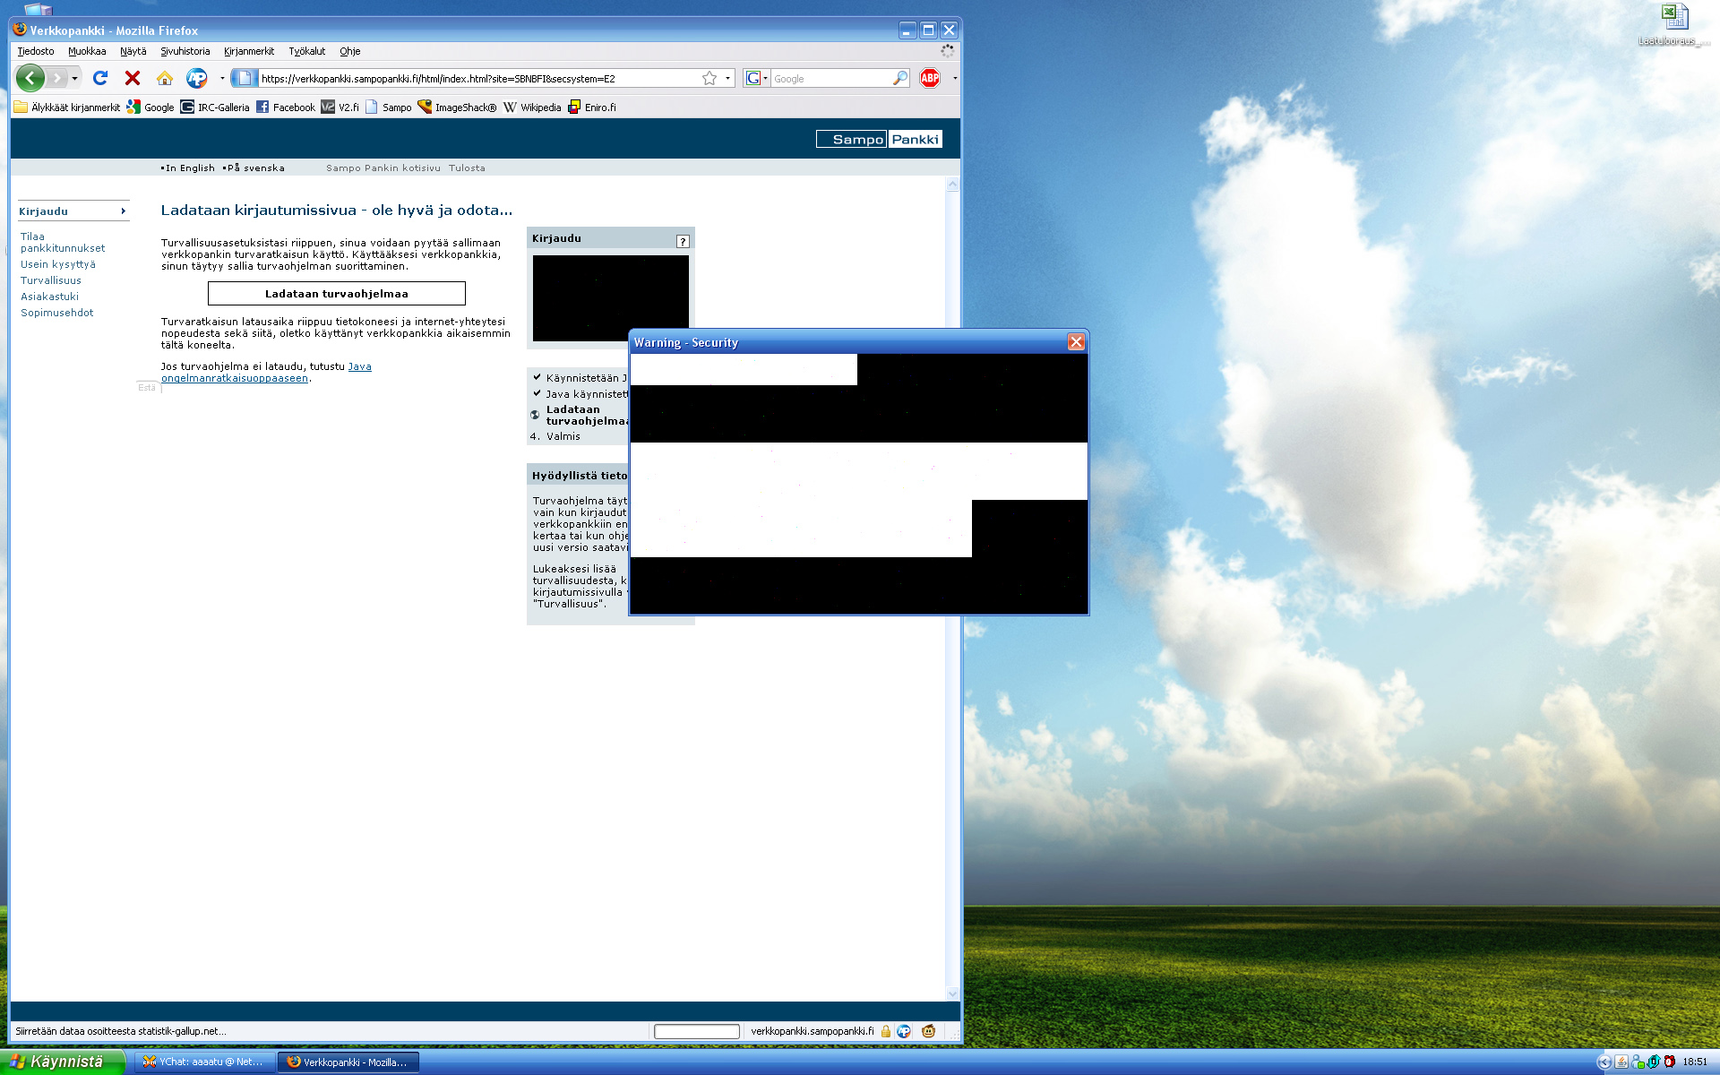Expand the URL bar history dropdown
Viewport: 1720px width, 1075px height.
click(727, 79)
